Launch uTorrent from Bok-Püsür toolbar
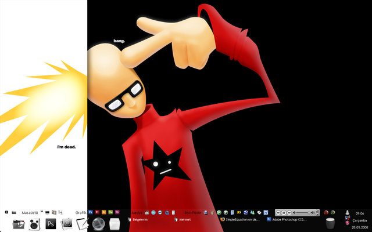The height and width of the screenshot is (232, 372). [x=219, y=213]
